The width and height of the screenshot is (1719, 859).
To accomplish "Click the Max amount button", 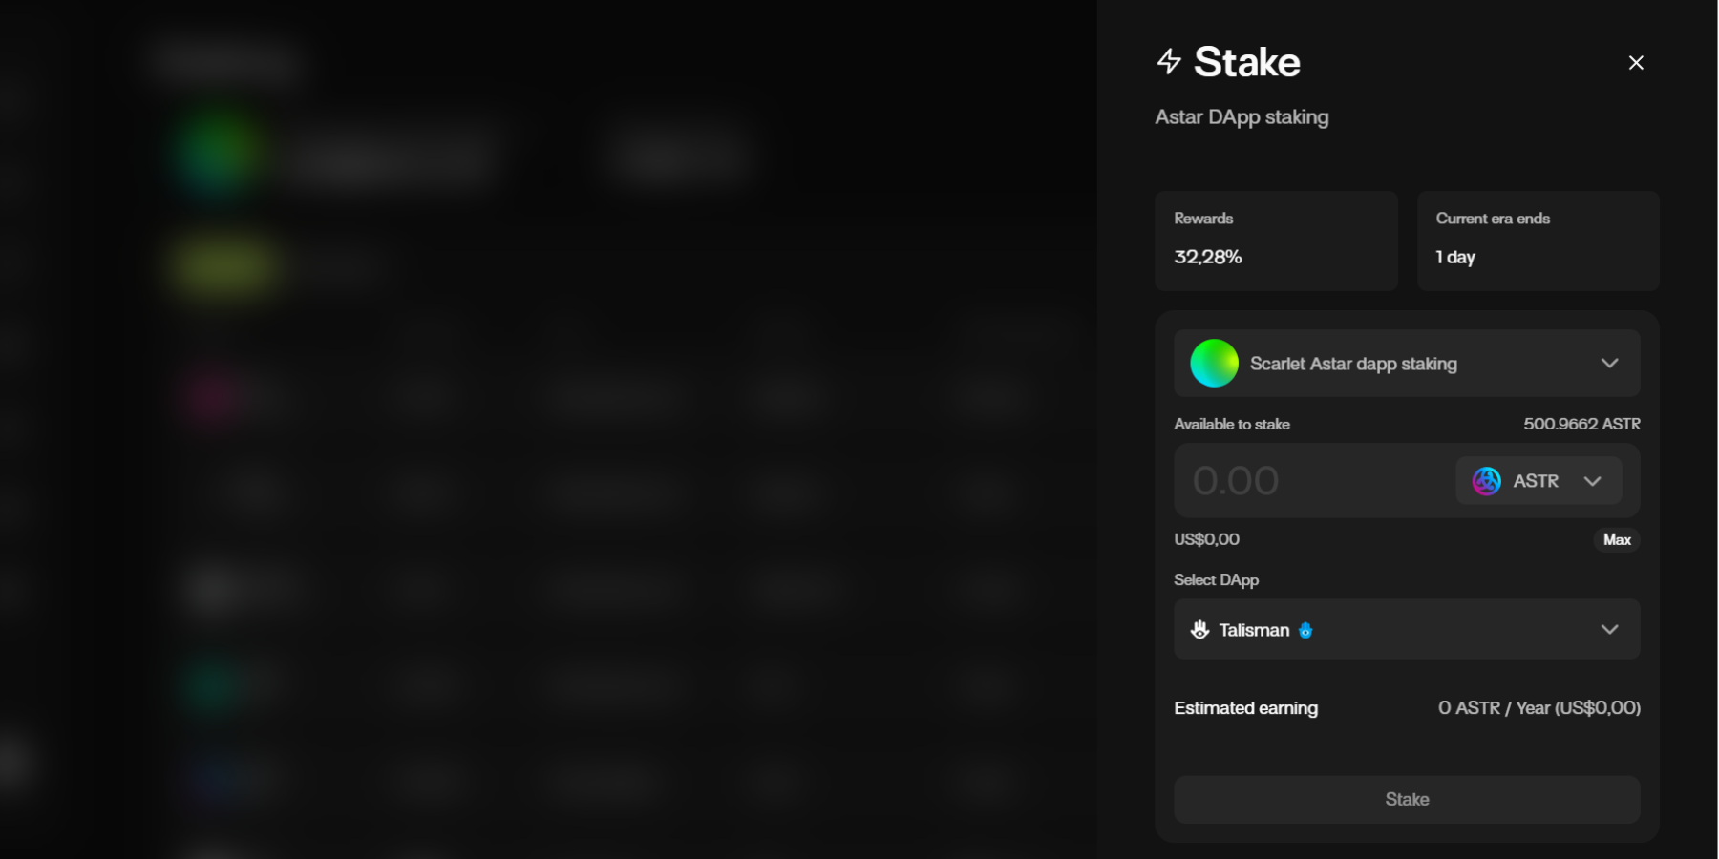I will 1617,540.
